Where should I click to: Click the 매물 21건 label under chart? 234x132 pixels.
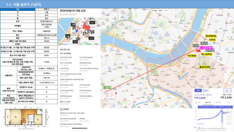[x=229, y=124]
